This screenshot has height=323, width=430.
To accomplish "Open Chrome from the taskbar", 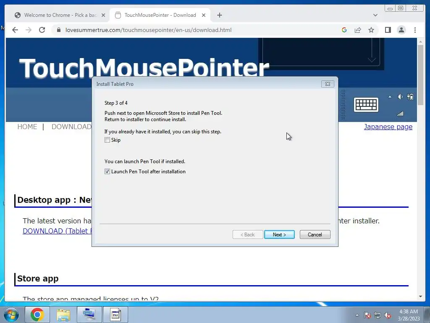I will point(37,315).
